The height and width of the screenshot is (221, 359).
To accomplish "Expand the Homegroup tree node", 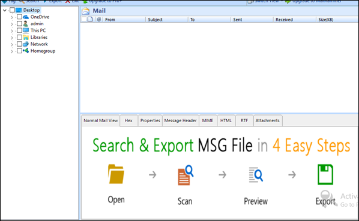I will coord(12,51).
